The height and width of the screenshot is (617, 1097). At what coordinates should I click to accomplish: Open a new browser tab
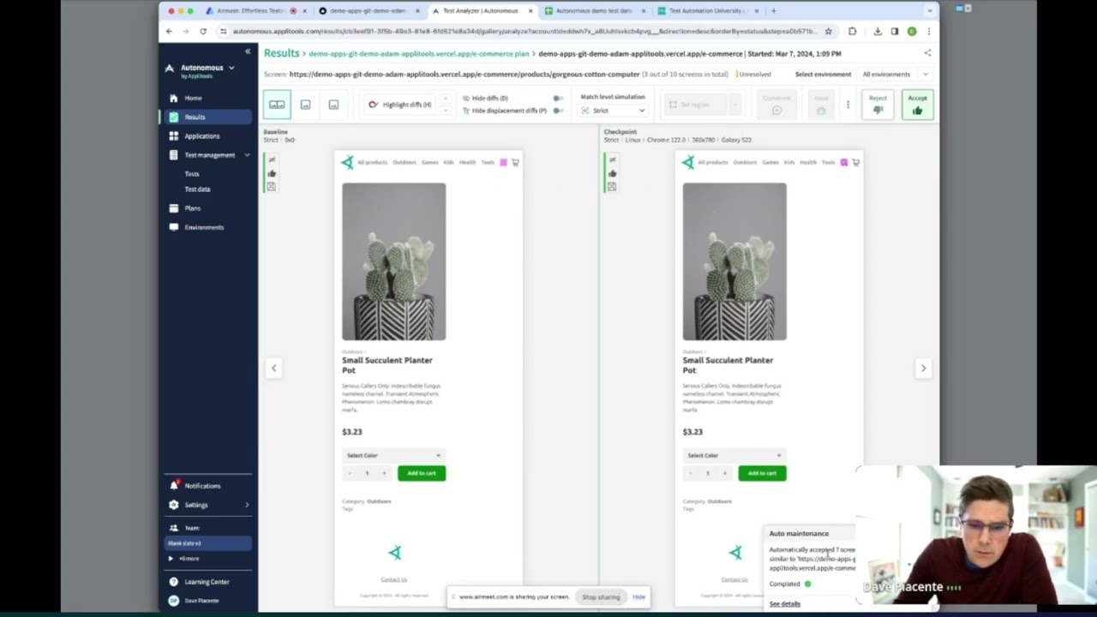(x=773, y=11)
